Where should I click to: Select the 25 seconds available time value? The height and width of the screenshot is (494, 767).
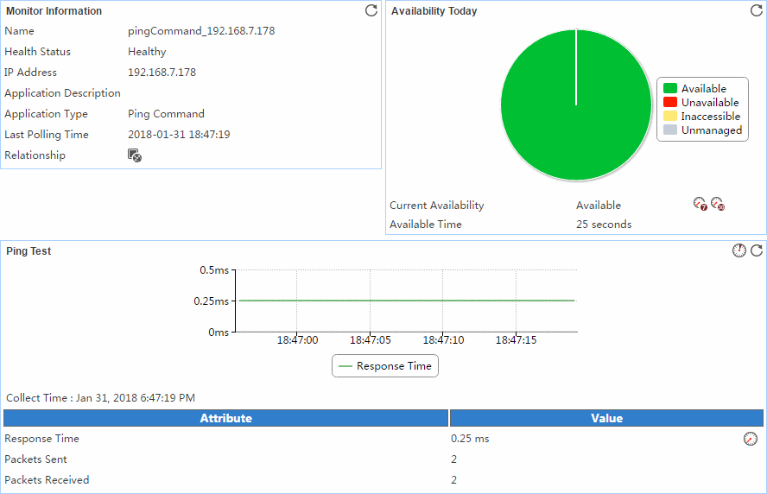tap(604, 224)
